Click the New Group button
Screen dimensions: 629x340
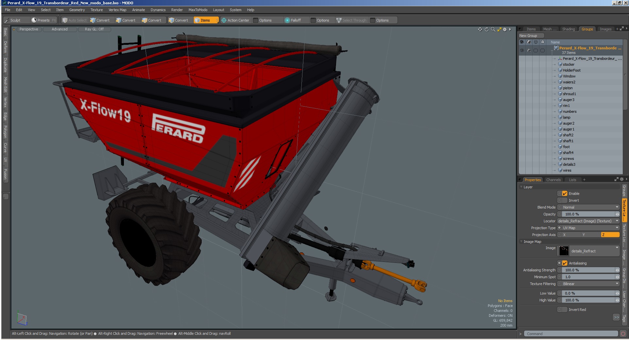[531, 36]
